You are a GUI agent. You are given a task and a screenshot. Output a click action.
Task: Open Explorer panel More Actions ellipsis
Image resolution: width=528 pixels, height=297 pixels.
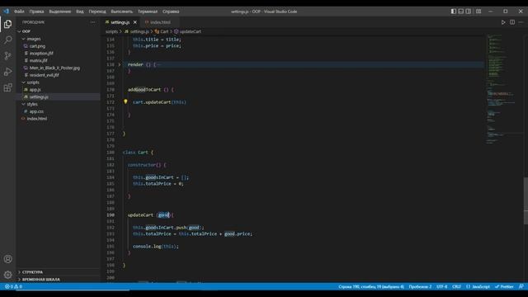[x=93, y=22]
